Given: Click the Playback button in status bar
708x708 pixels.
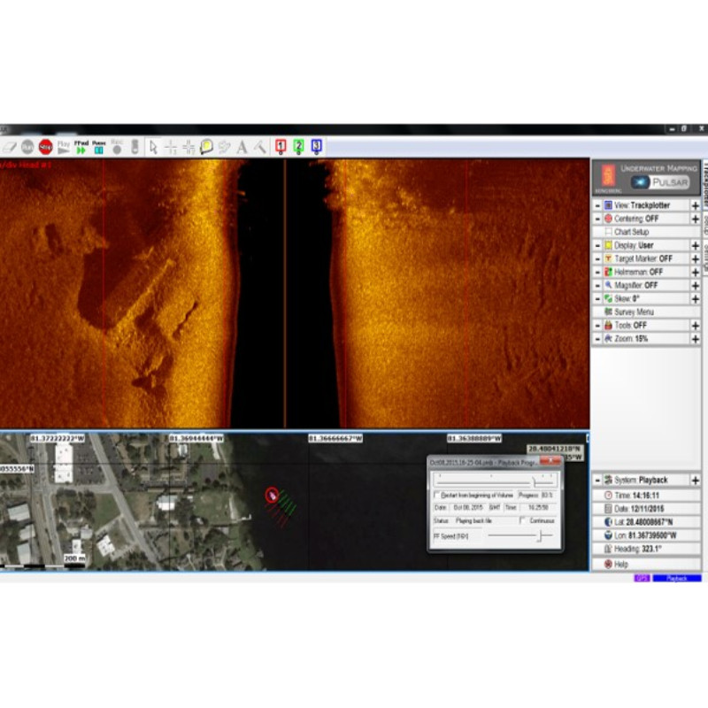Looking at the screenshot, I should coord(678,578).
